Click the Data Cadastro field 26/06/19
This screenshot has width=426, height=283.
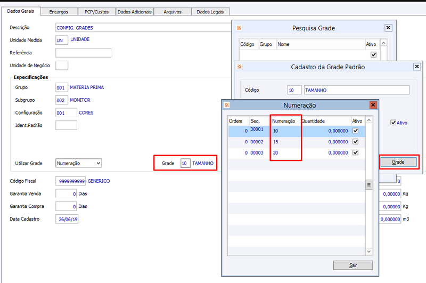67,219
